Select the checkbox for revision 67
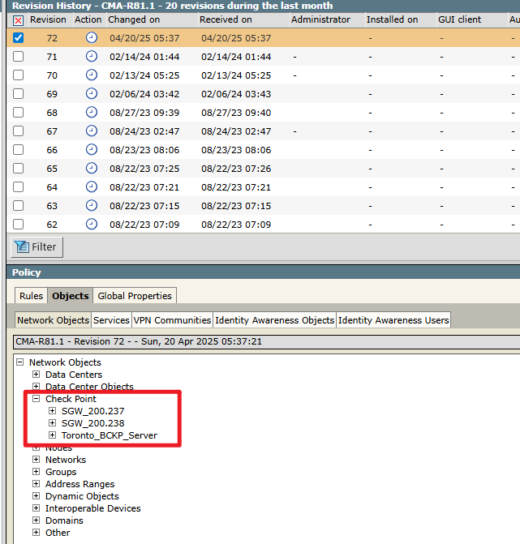The width and height of the screenshot is (520, 544). click(x=18, y=131)
